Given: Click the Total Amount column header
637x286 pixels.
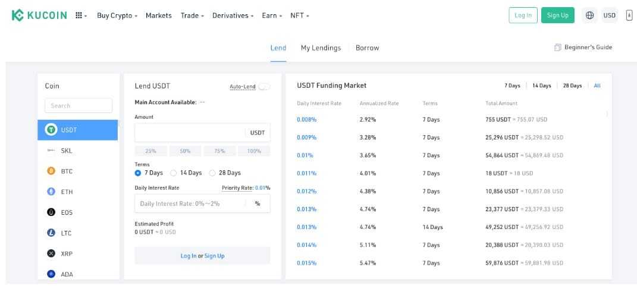Looking at the screenshot, I should tap(501, 103).
